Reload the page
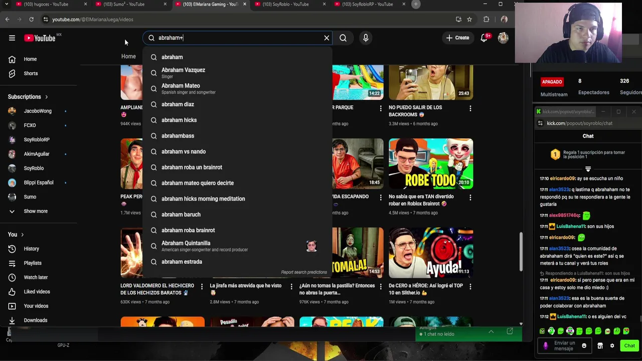 pos(31,19)
